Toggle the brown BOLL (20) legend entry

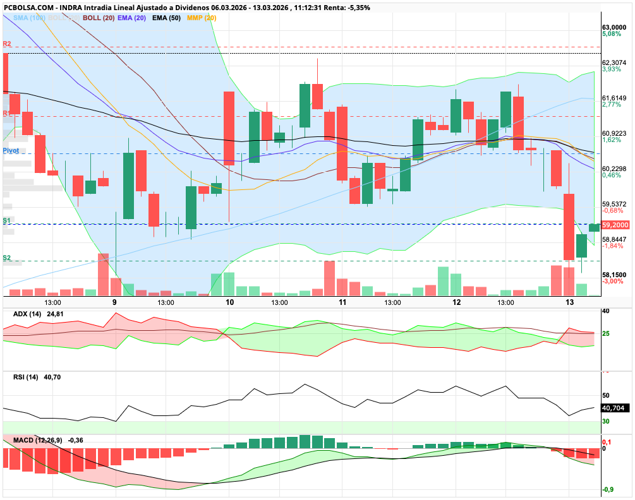click(99, 18)
